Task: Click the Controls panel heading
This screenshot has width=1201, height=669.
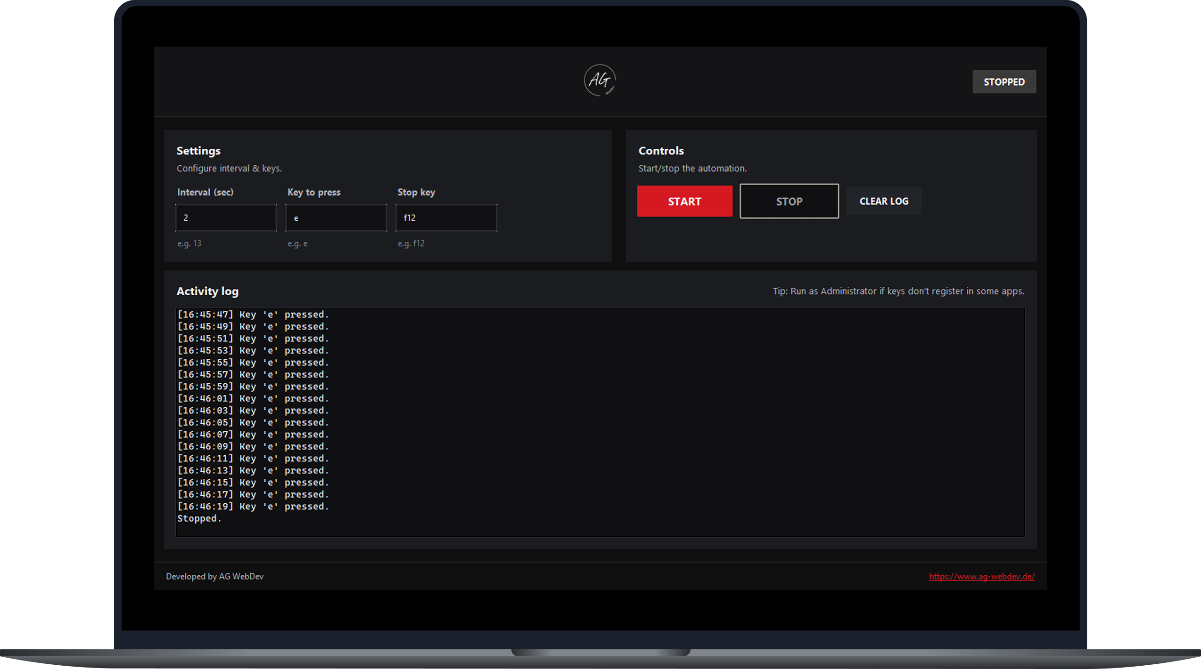Action: click(x=661, y=151)
